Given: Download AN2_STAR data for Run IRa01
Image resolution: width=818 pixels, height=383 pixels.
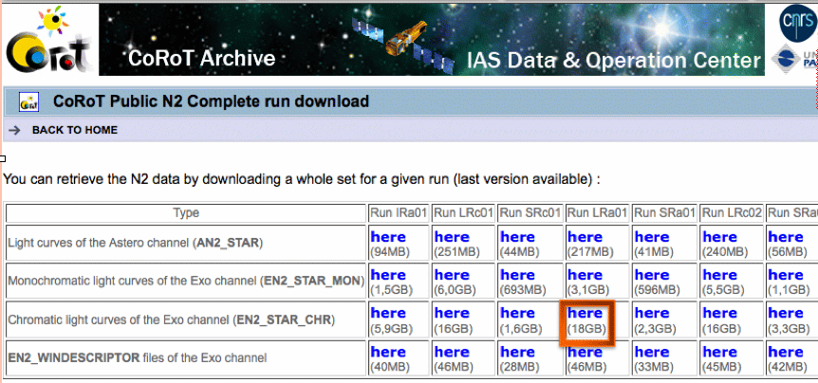Looking at the screenshot, I should coord(387,236).
